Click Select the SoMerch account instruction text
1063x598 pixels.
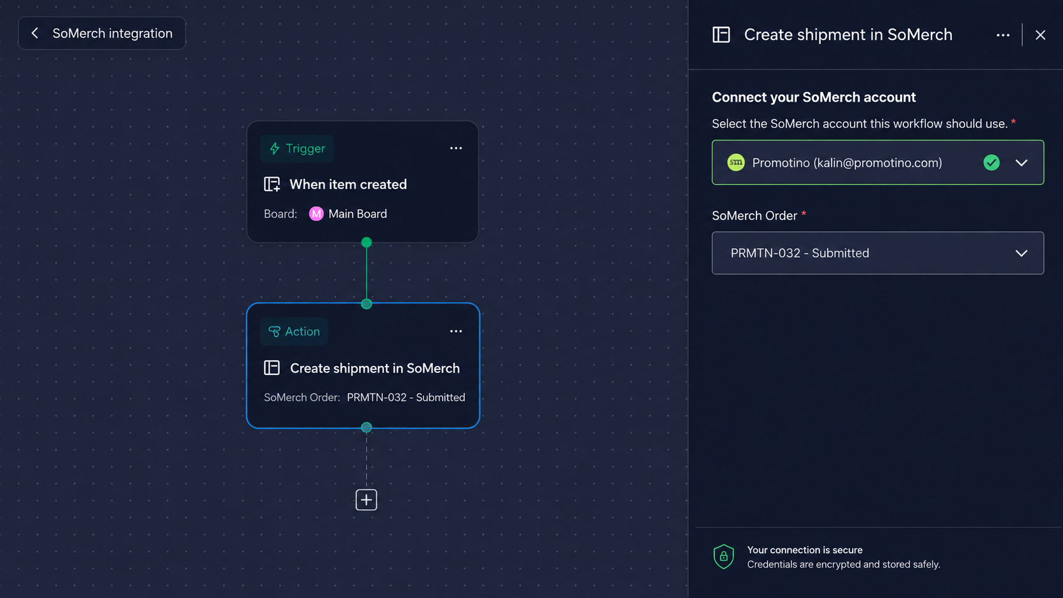tap(860, 123)
